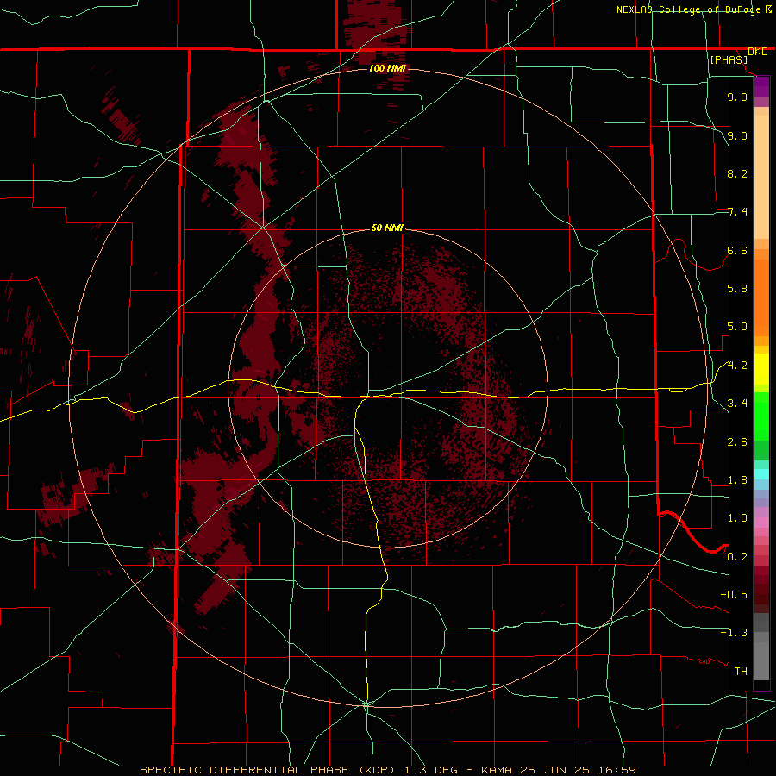Click the 9.8 value on the scale
776x776 pixels.
(x=737, y=97)
